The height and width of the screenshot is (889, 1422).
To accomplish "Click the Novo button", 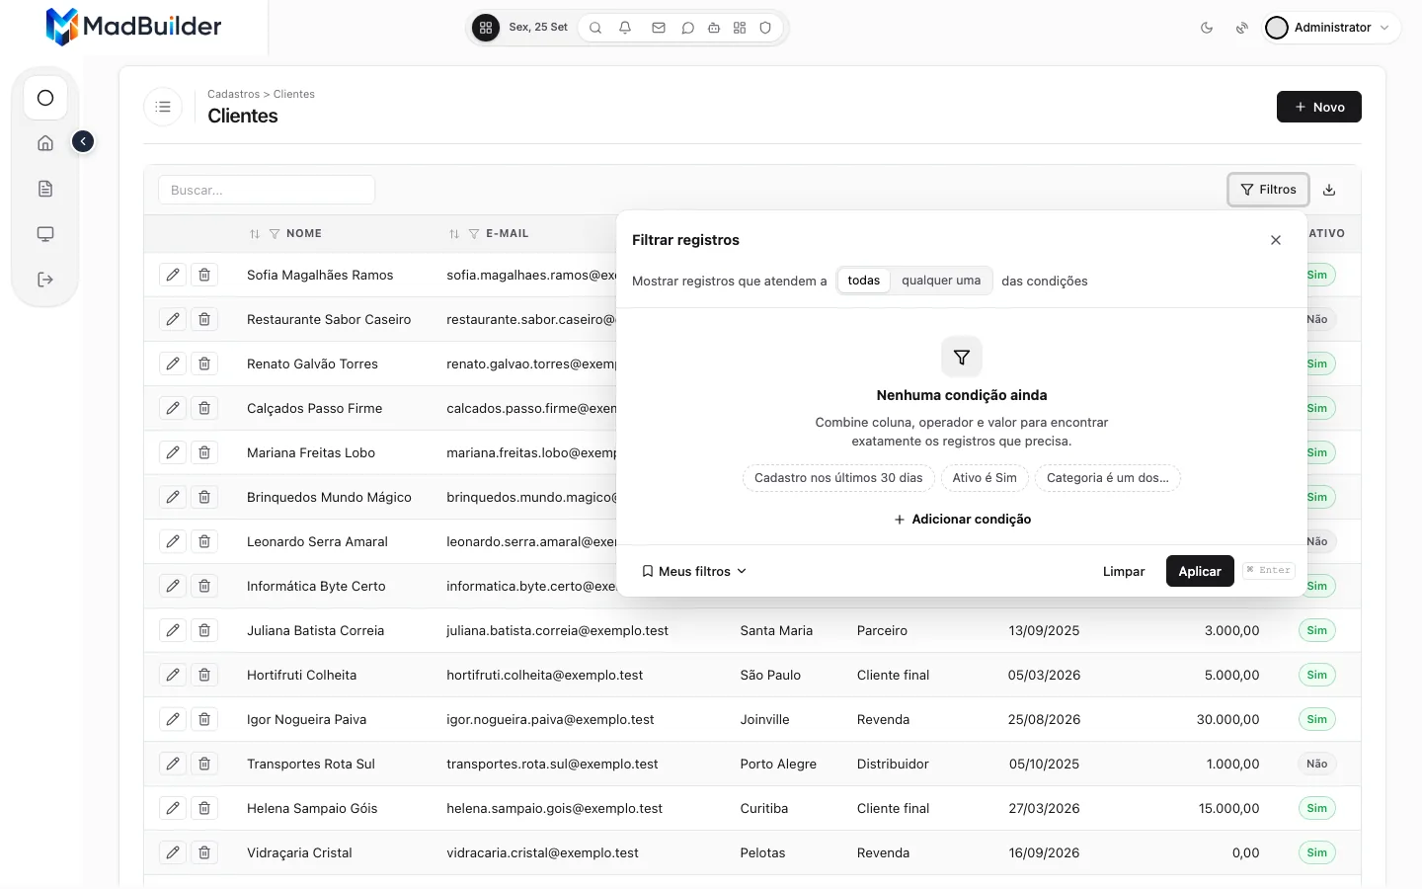I will pos(1318,107).
